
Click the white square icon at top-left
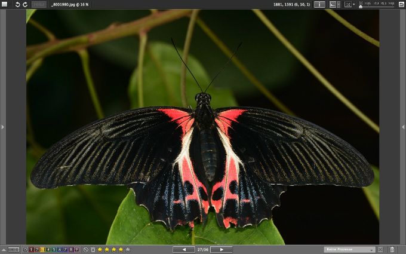click(x=4, y=4)
